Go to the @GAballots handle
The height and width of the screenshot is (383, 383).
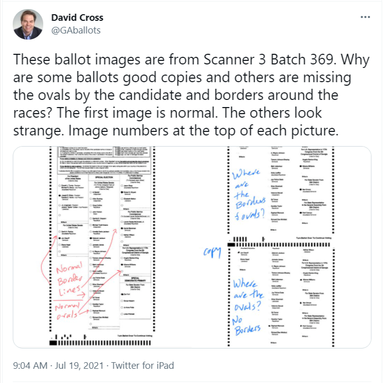pos(76,30)
